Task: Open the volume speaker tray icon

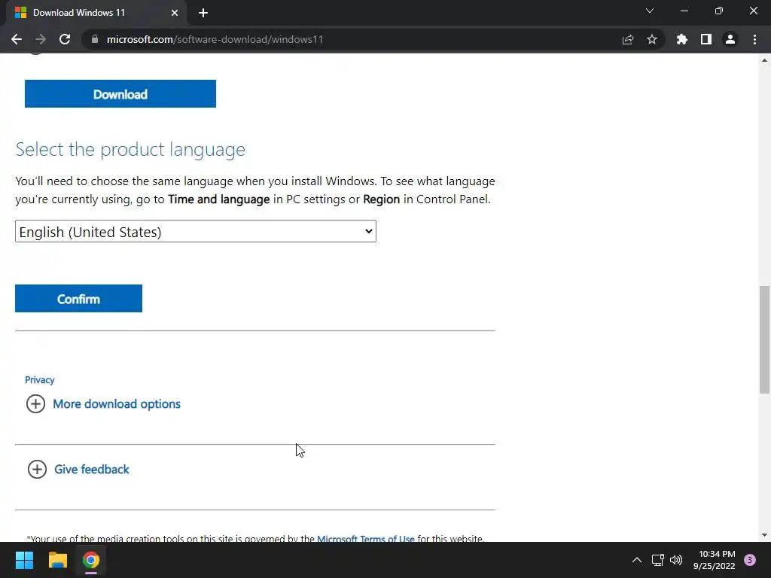Action: (x=676, y=560)
